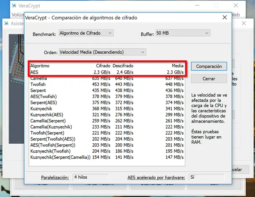Screen dimensions: 255x197
Task: Click the Algoritmo column header
Action: click(x=60, y=66)
